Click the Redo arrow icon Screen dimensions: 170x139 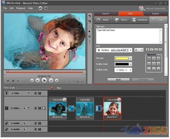click(46, 8)
